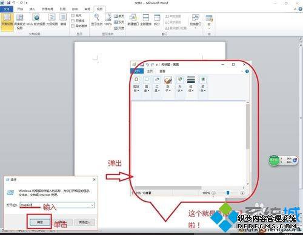Screen dimensions: 303x235
Task: Click Save icon in Word quick access toolbar
Action: tap(8, 3)
